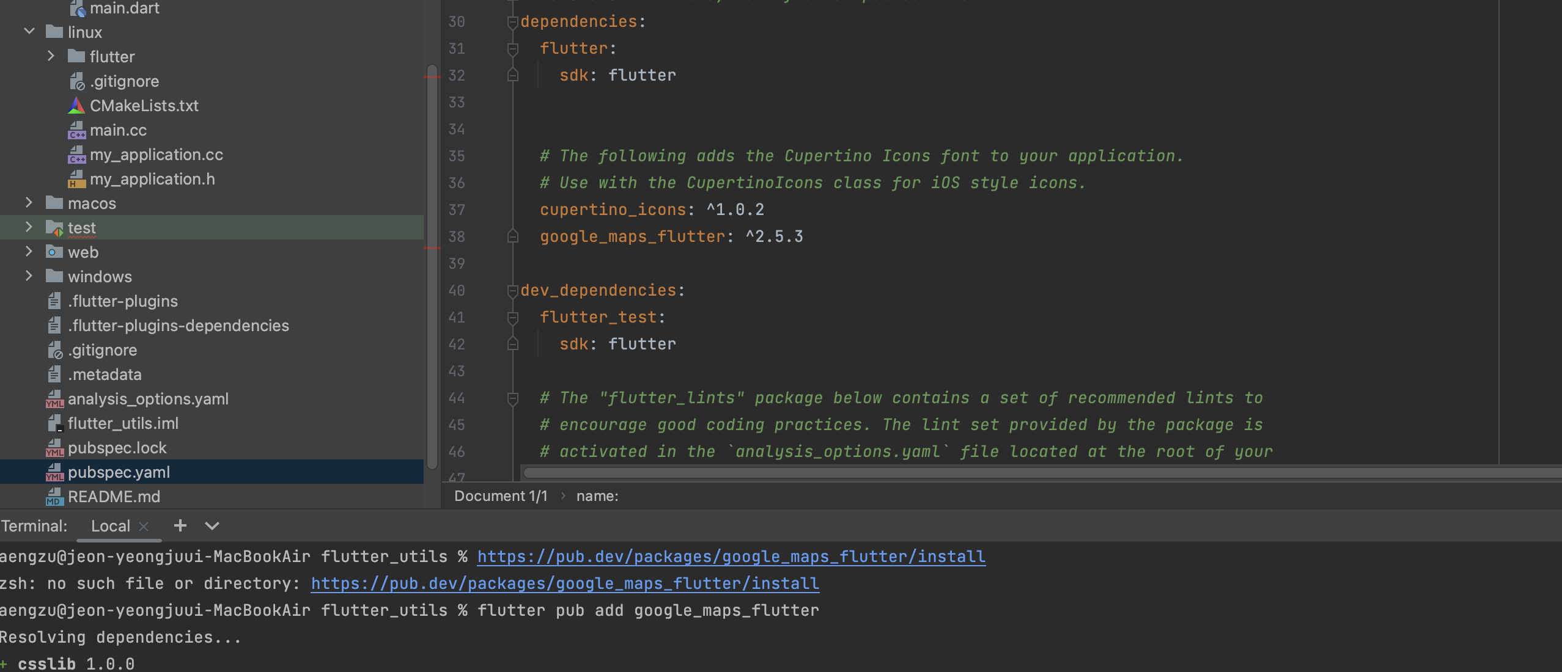Click the .metadata file icon
The height and width of the screenshot is (672, 1562).
[54, 374]
